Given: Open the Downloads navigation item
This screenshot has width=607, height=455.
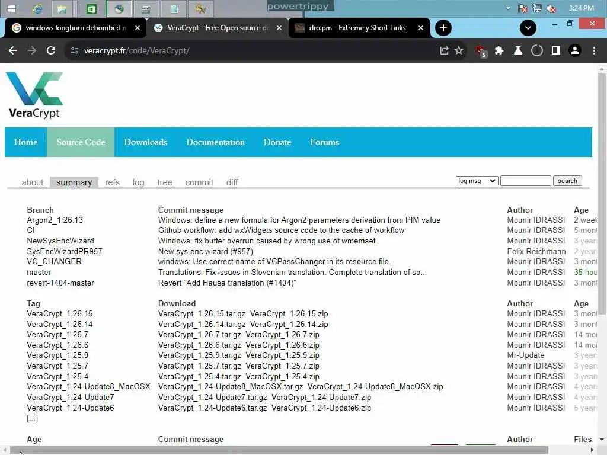Looking at the screenshot, I should click(x=146, y=142).
